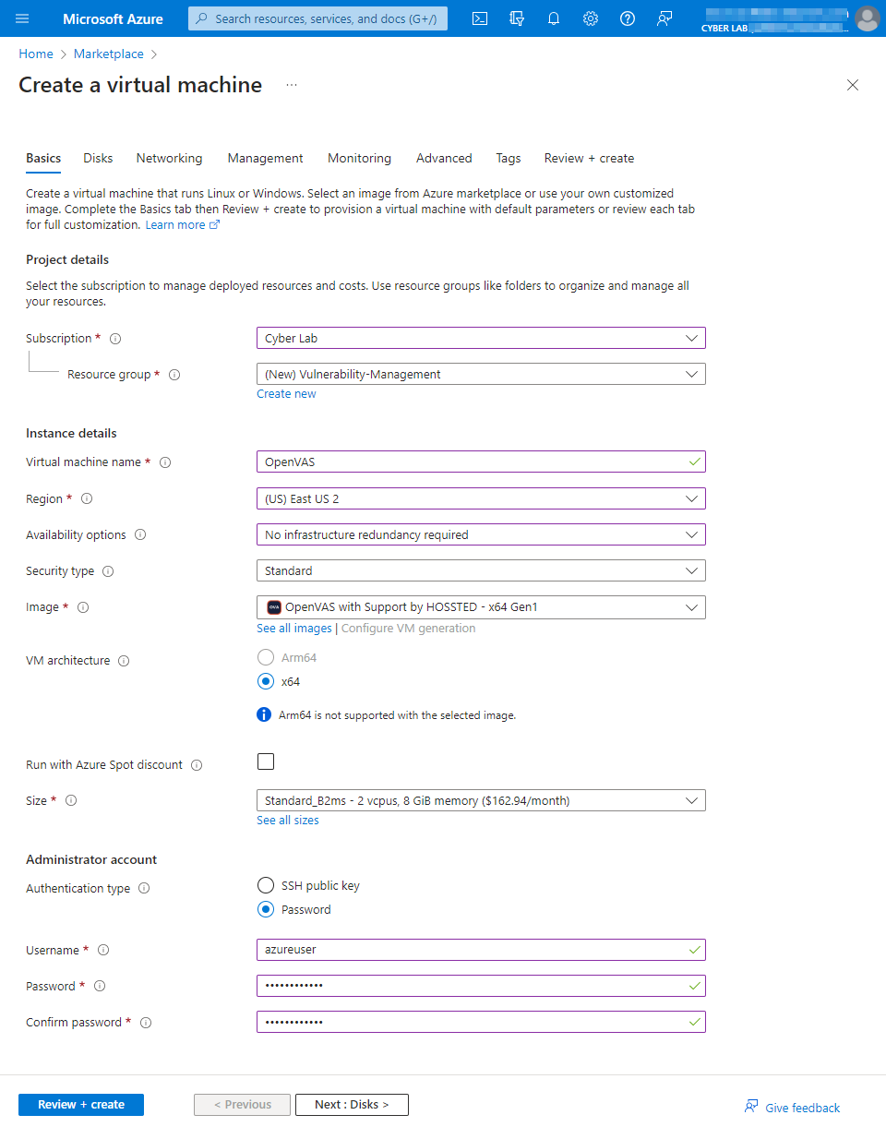Close the Create a virtual machine blade
The height and width of the screenshot is (1139, 886).
pyautogui.click(x=853, y=85)
